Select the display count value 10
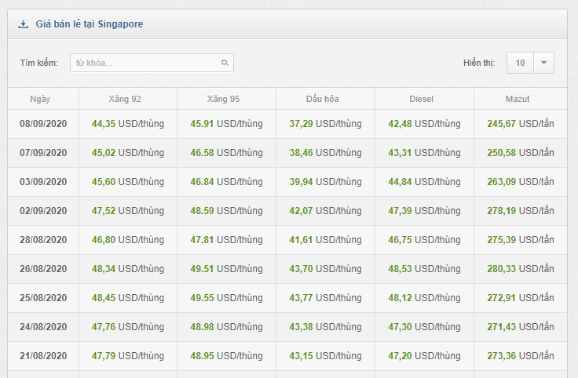 pos(520,63)
